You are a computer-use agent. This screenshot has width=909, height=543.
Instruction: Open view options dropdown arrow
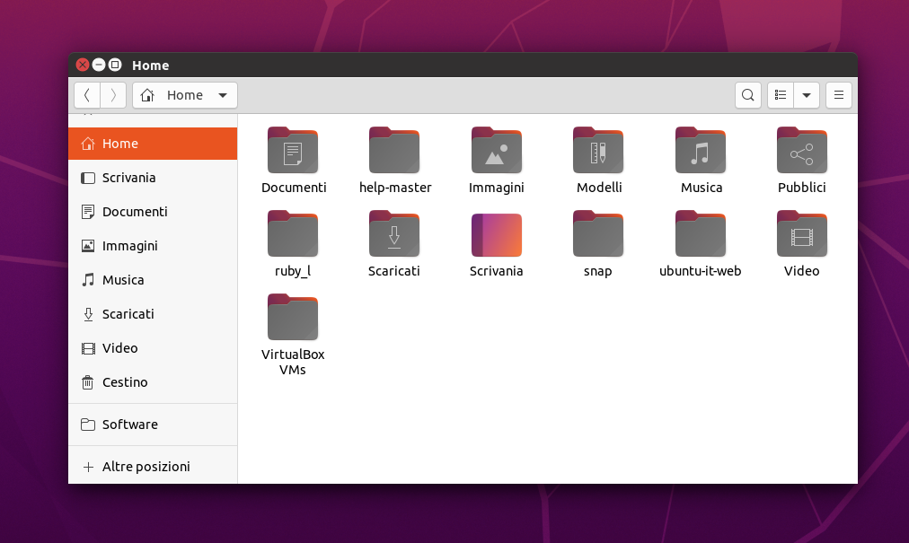[x=807, y=95]
